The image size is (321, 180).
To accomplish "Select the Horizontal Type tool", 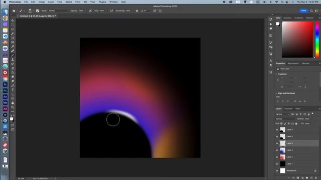I will point(13,90).
